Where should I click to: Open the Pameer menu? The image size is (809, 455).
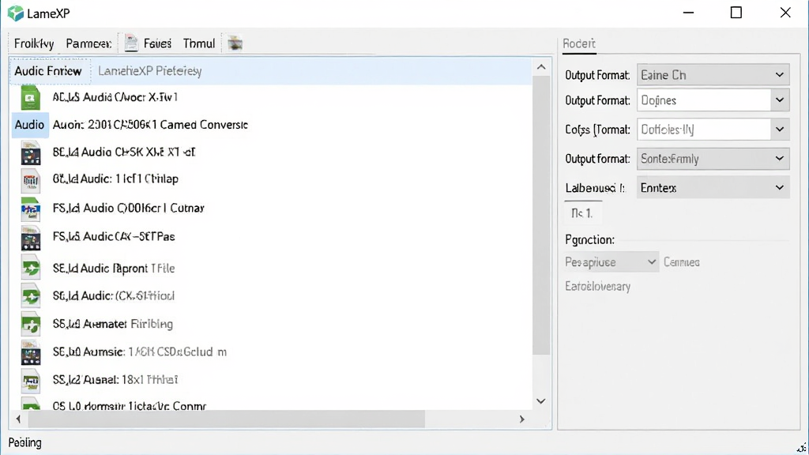point(88,43)
